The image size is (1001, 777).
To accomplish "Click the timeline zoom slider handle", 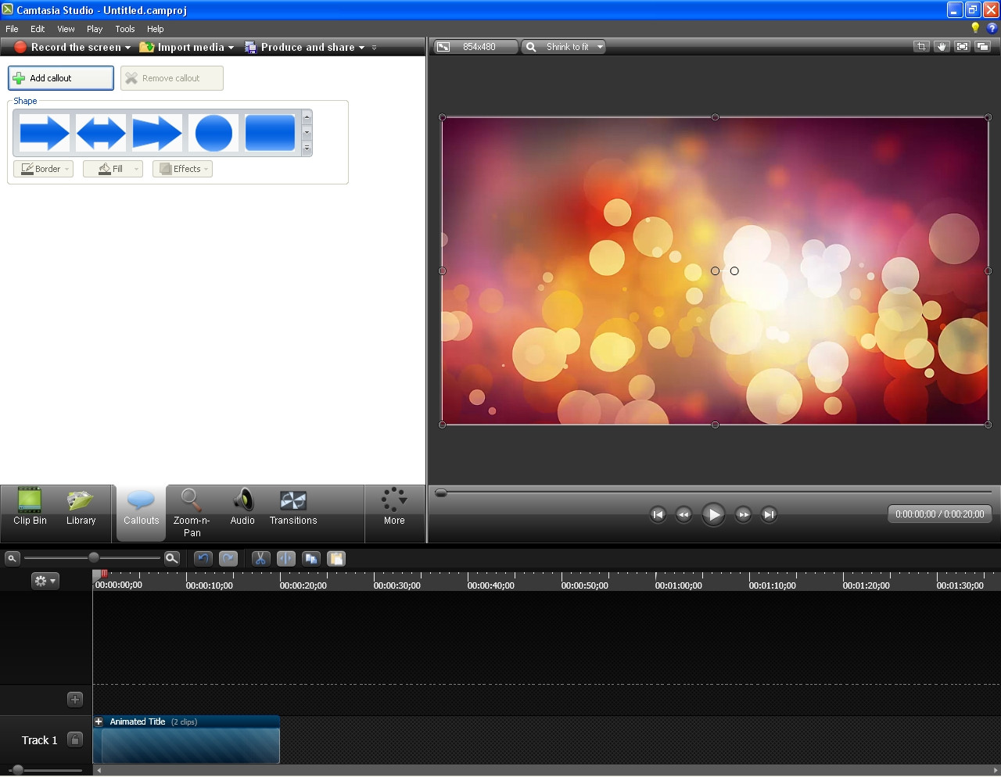I will click(94, 558).
